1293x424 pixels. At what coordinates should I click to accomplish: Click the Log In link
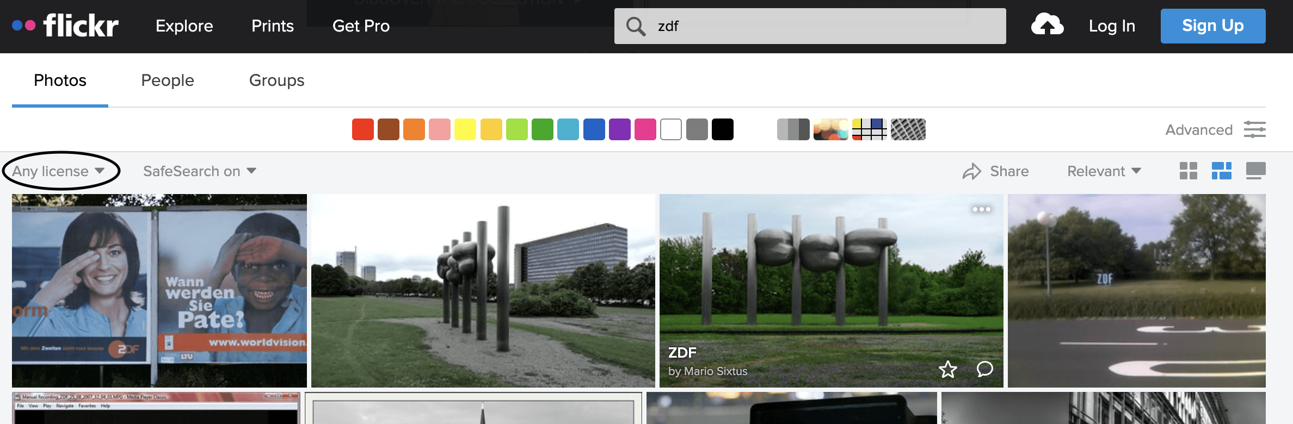coord(1112,26)
